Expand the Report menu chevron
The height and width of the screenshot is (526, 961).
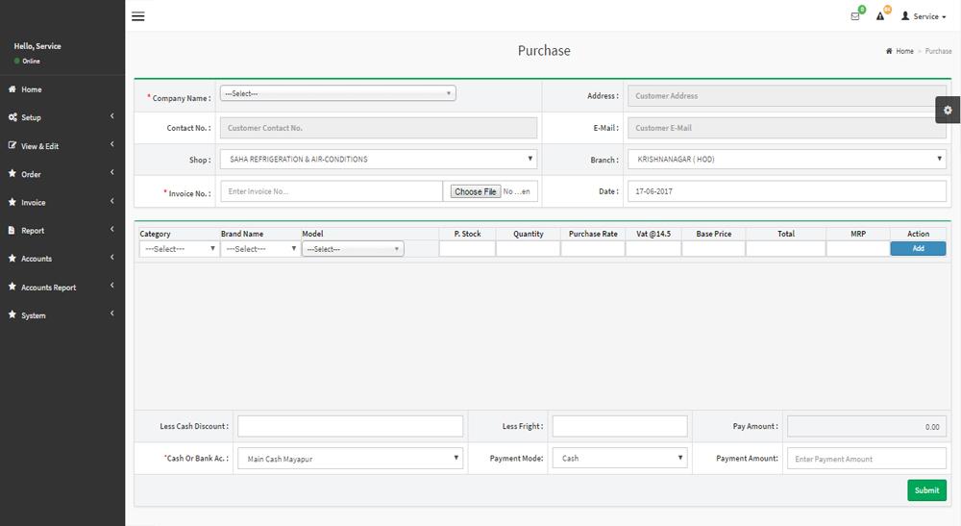112,229
